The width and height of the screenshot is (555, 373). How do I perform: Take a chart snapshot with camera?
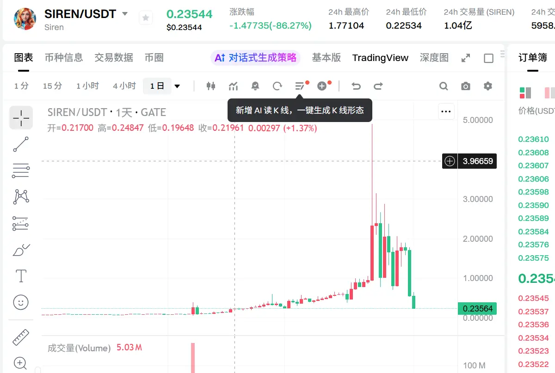point(466,86)
